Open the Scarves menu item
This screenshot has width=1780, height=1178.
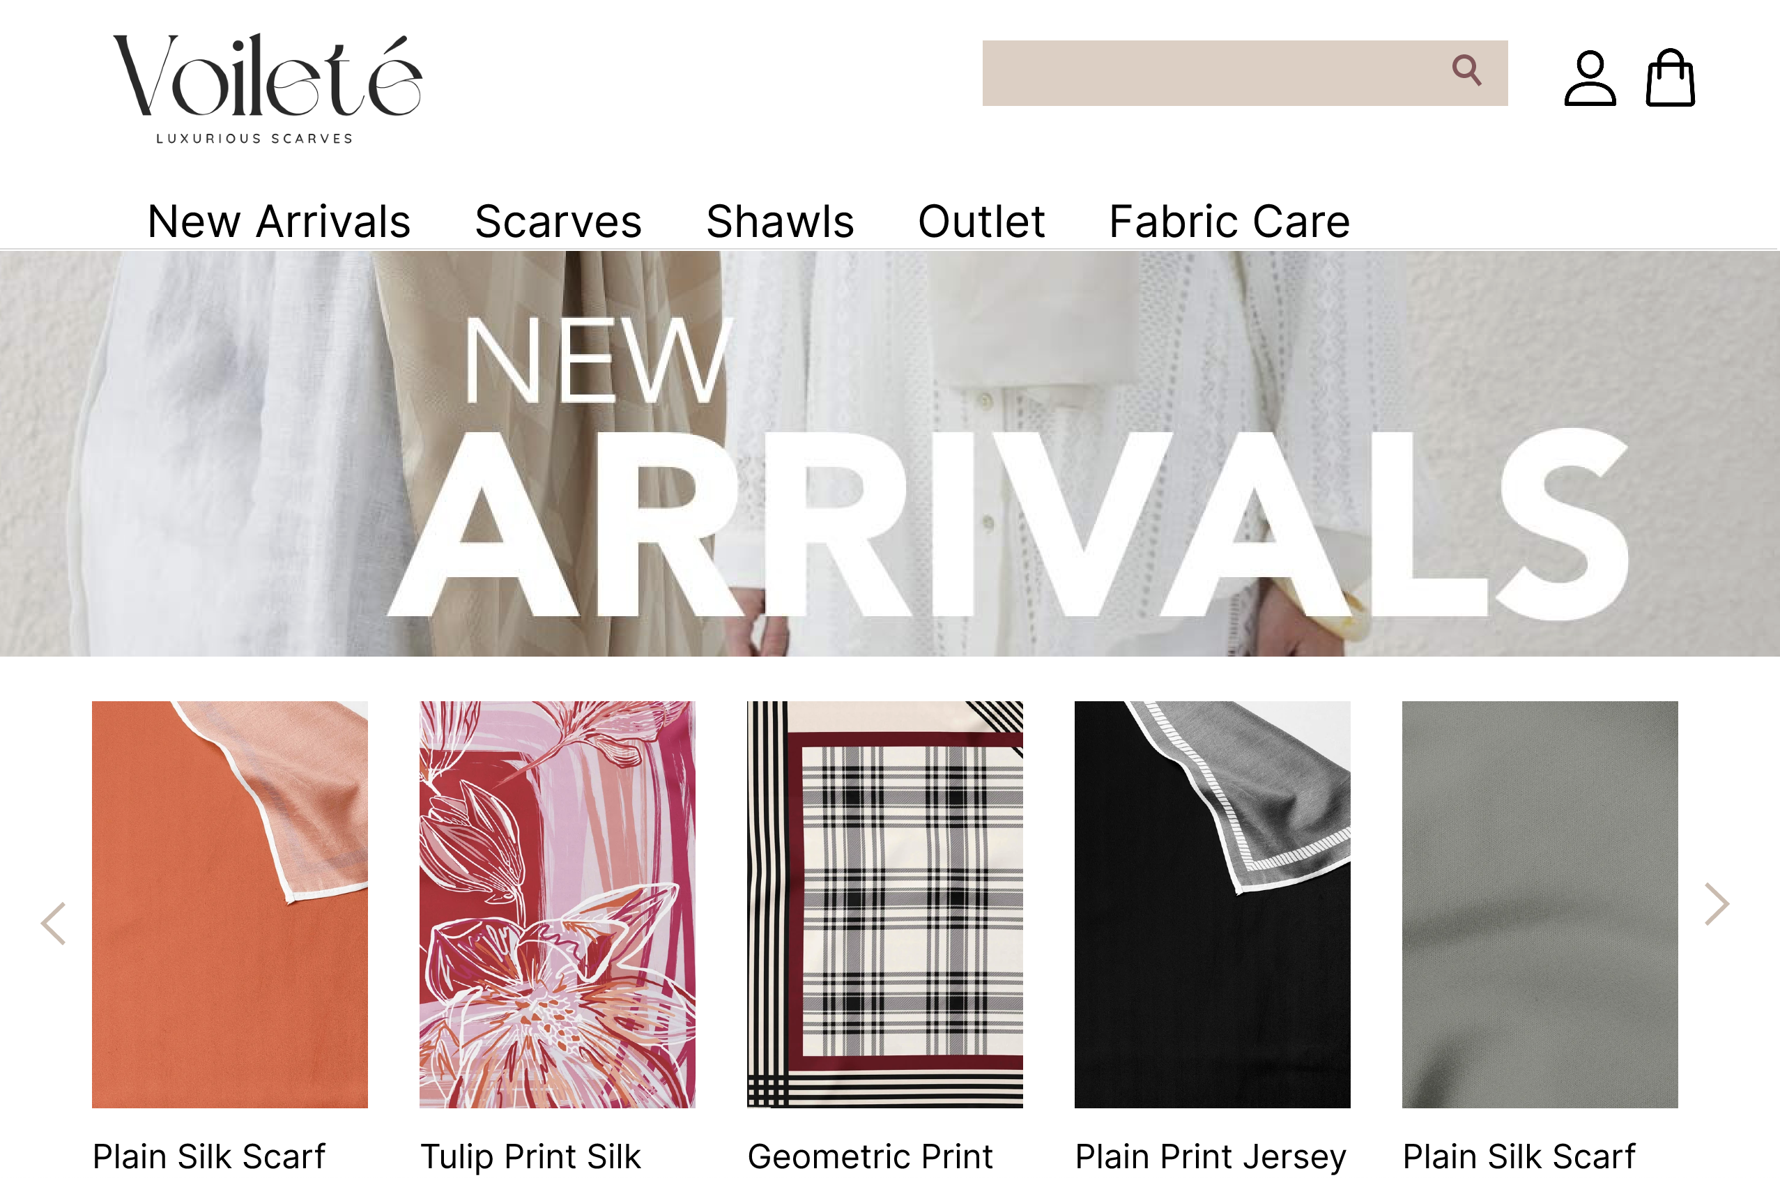(x=558, y=222)
